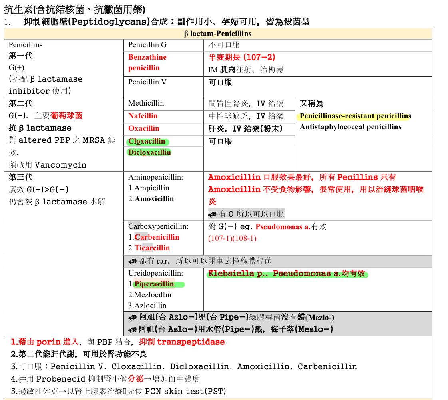Select the red "Benzathine penicillin" text
448x400 pixels.
tap(147, 62)
